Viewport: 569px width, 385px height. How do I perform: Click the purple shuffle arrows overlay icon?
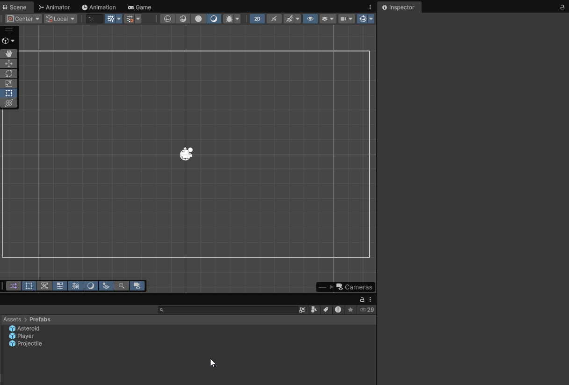[x=14, y=286]
